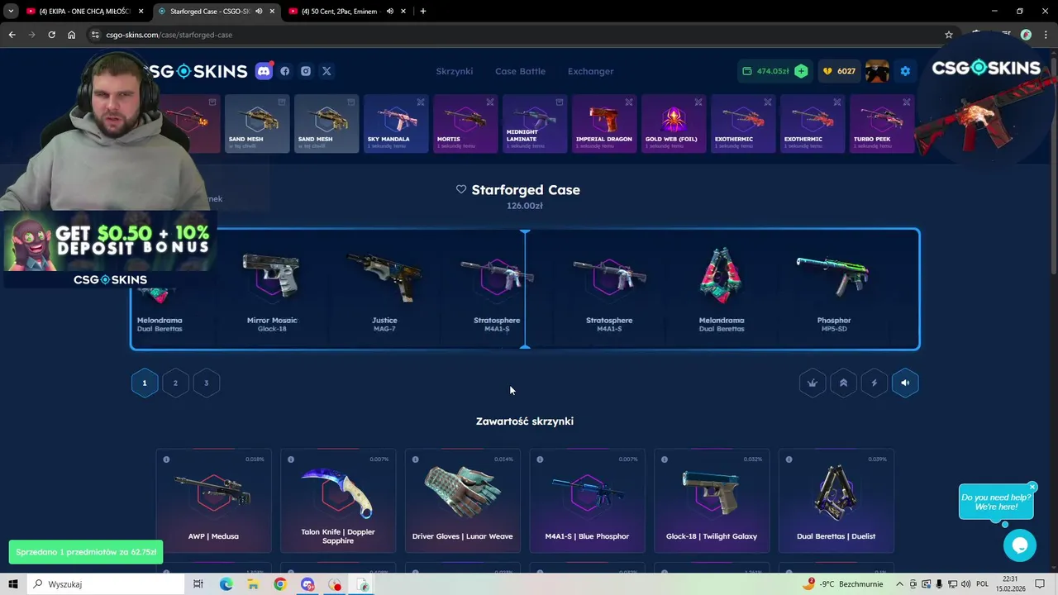The width and height of the screenshot is (1058, 595).
Task: Open File Explorer from the taskbar
Action: 253,584
